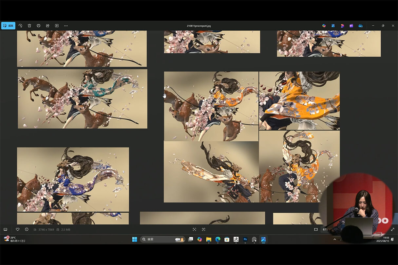
Task: Open the Clipchamp app icon in title bar
Action: pyautogui.click(x=351, y=26)
